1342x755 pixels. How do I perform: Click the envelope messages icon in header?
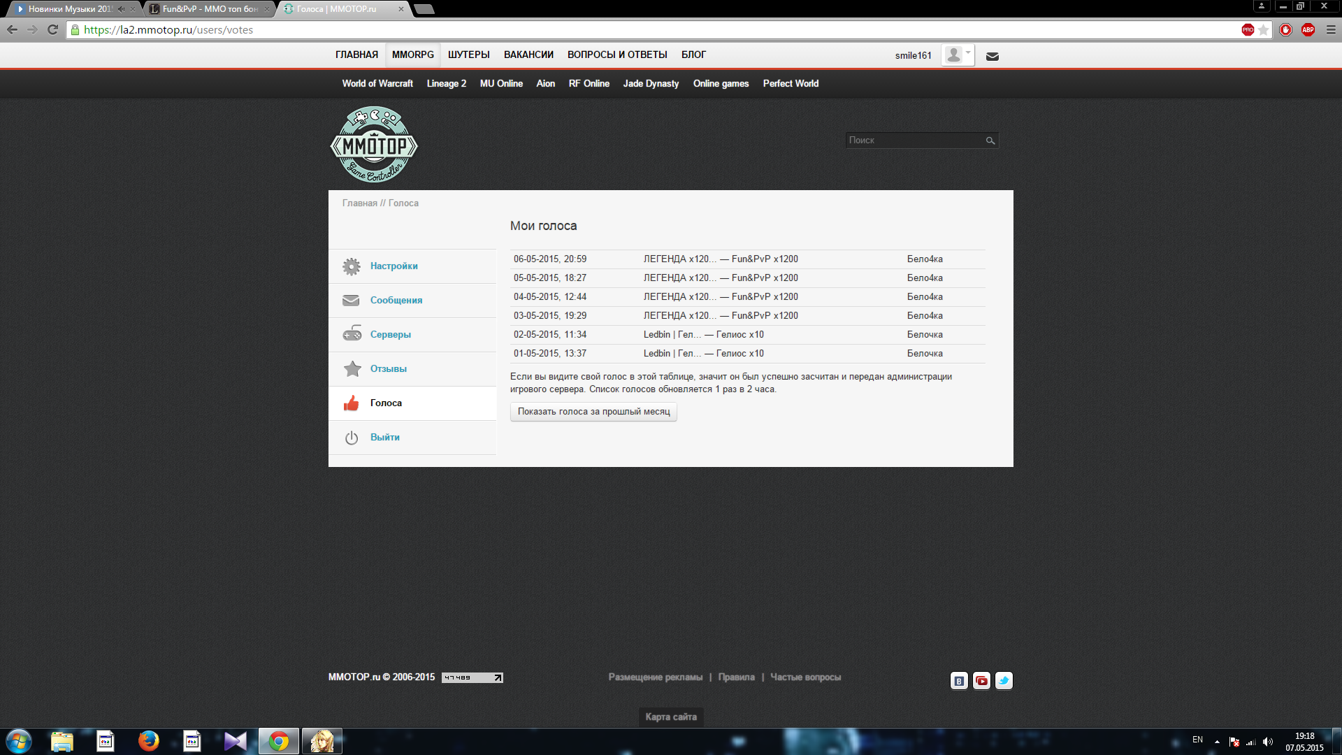click(x=992, y=57)
